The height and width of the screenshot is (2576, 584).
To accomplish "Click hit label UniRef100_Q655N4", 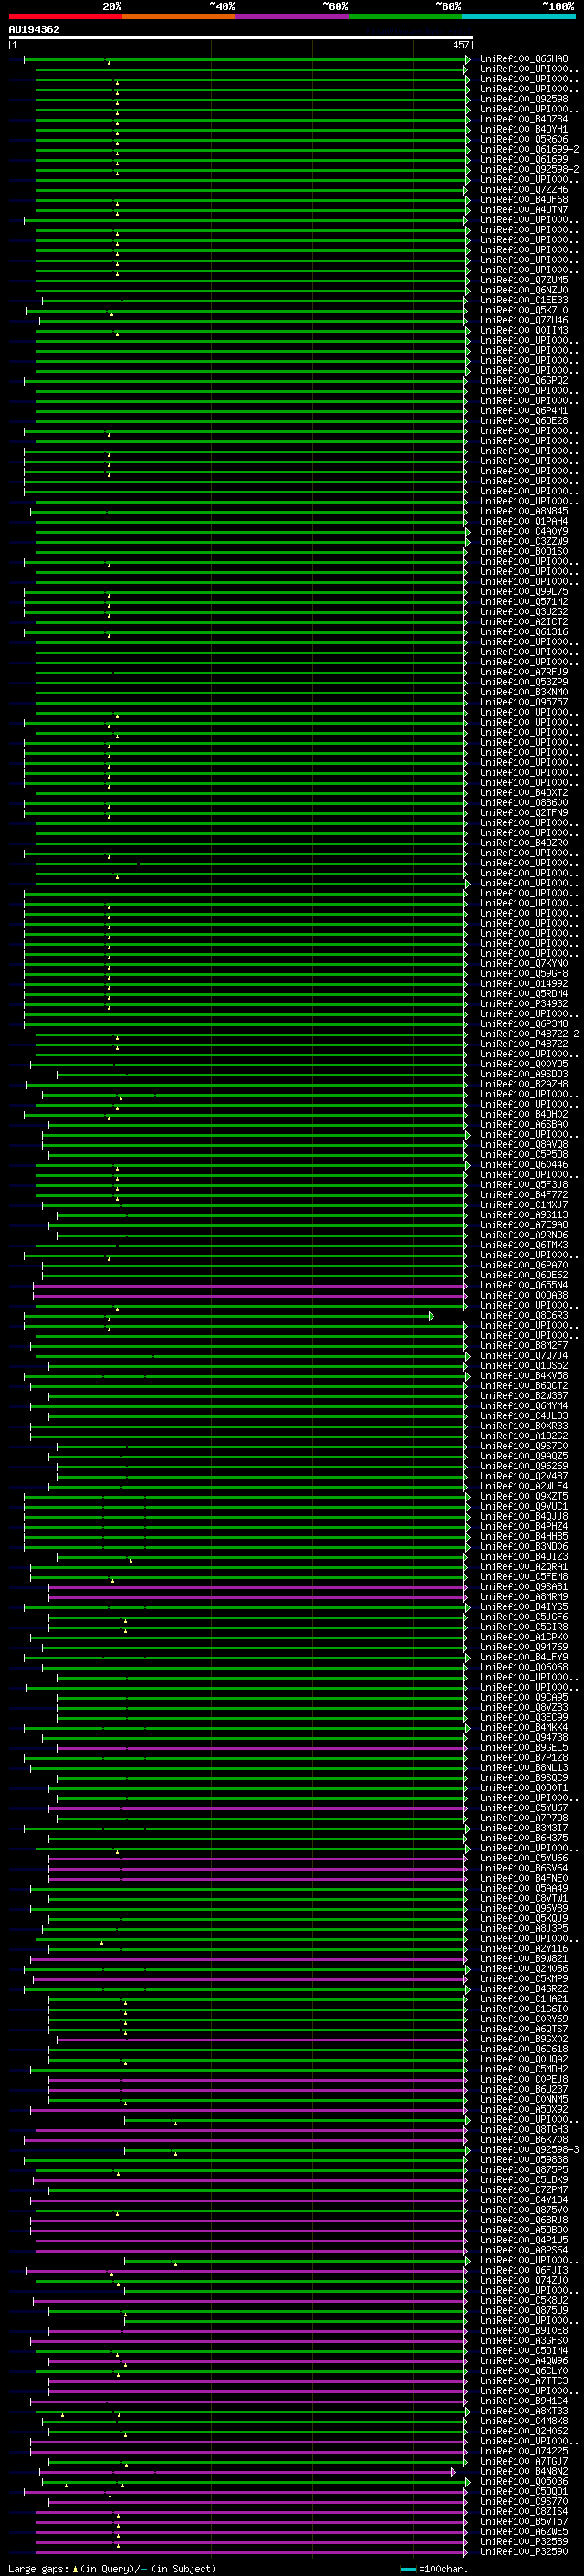I will [523, 1285].
